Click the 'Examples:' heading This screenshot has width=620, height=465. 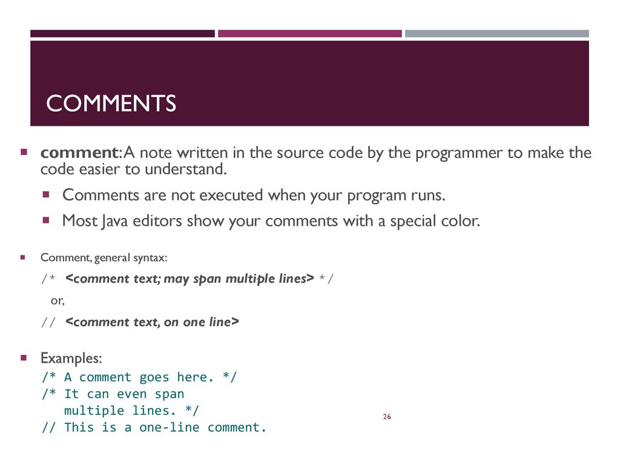71,358
